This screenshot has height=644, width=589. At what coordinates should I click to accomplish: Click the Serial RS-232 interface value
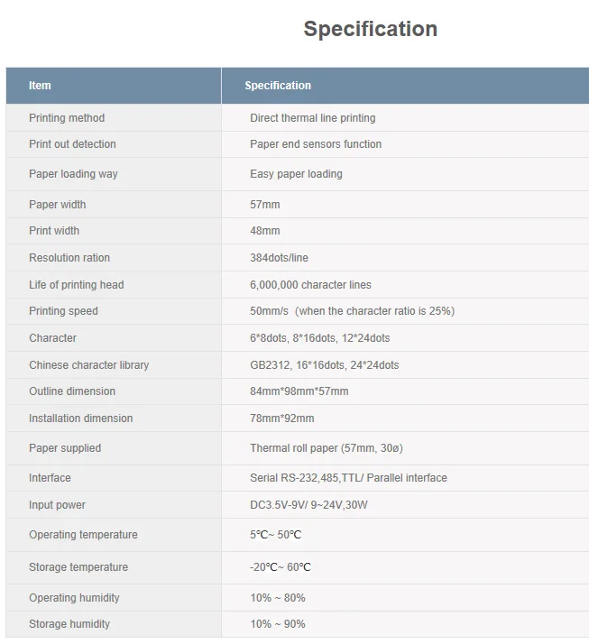[348, 478]
